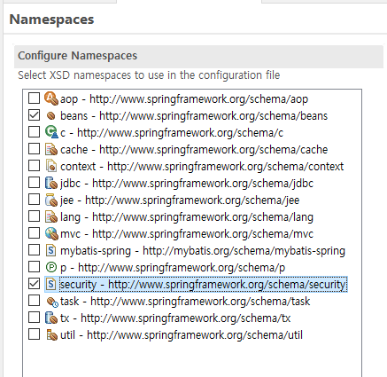The image size is (387, 377).
Task: Check the jdbc namespace checkbox
Action: [x=34, y=183]
